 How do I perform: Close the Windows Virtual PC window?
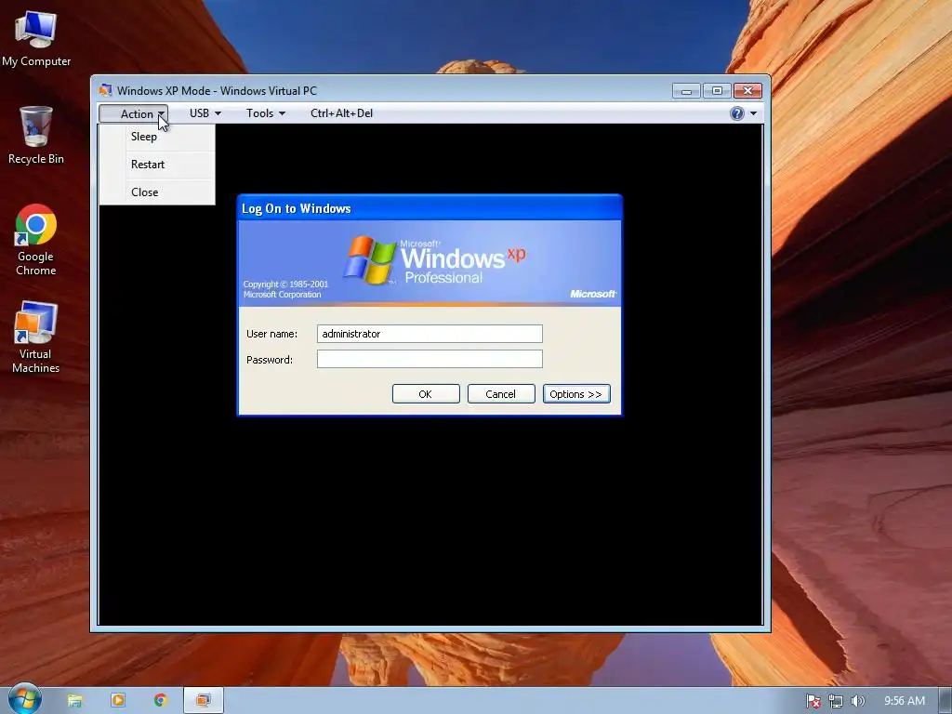click(747, 91)
